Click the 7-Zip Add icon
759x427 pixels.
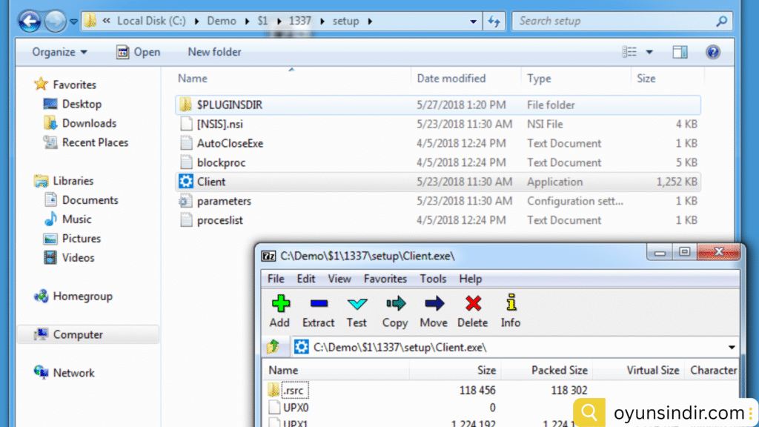pos(279,304)
